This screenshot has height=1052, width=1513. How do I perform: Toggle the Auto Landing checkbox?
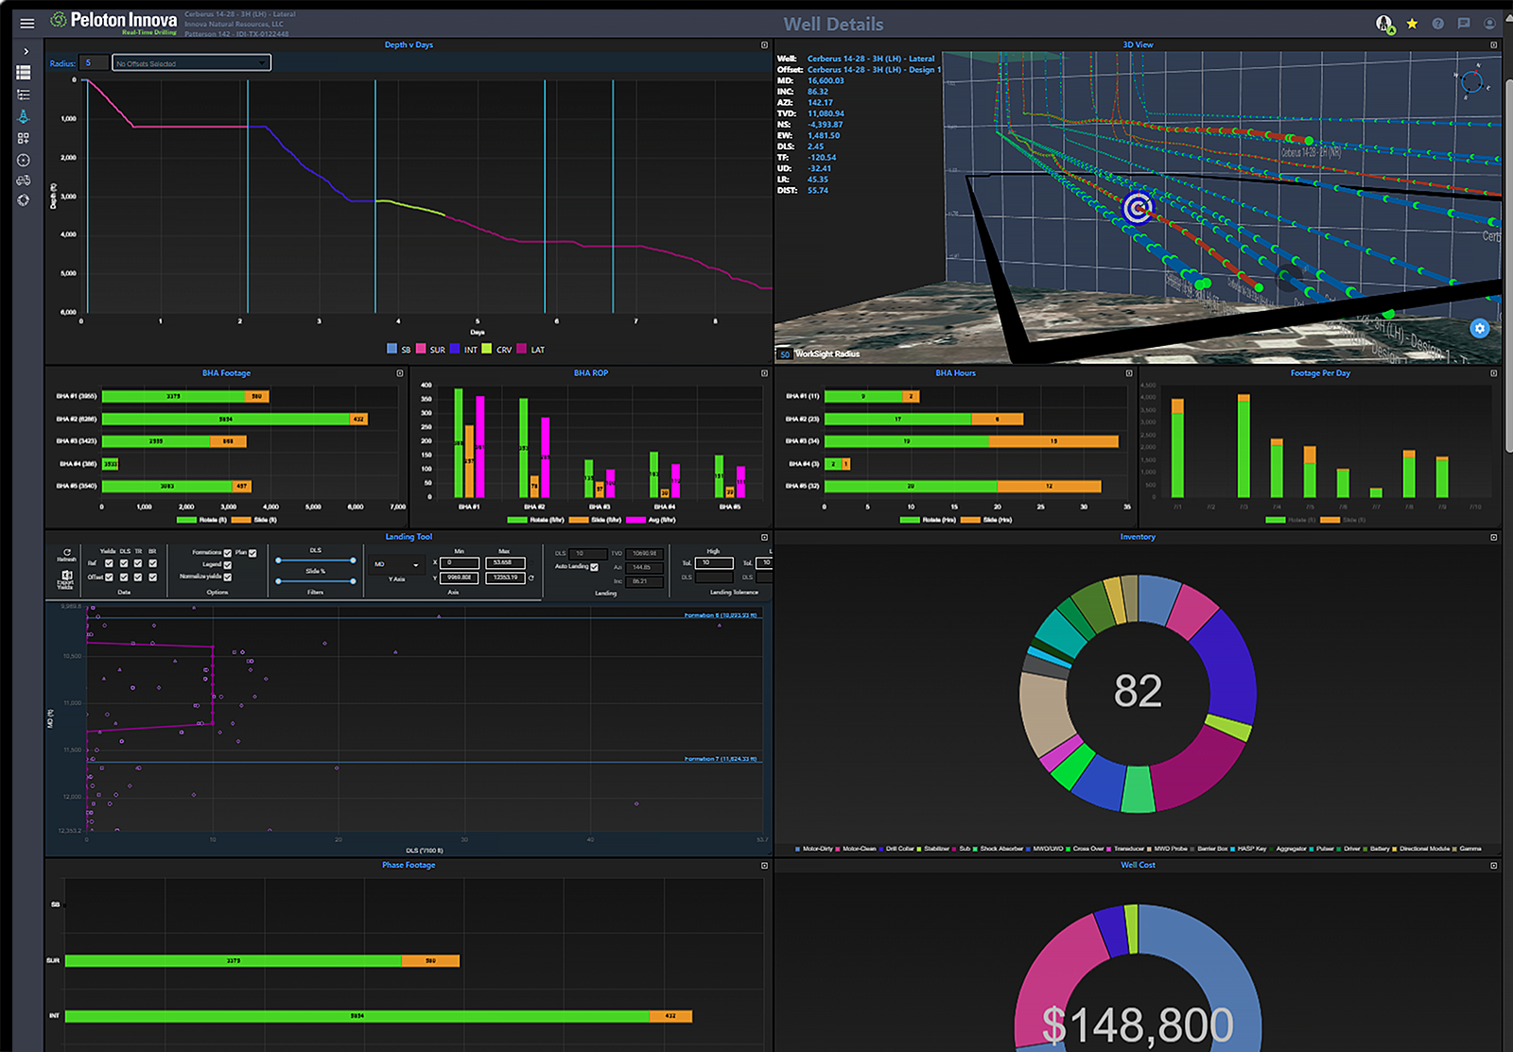594,566
